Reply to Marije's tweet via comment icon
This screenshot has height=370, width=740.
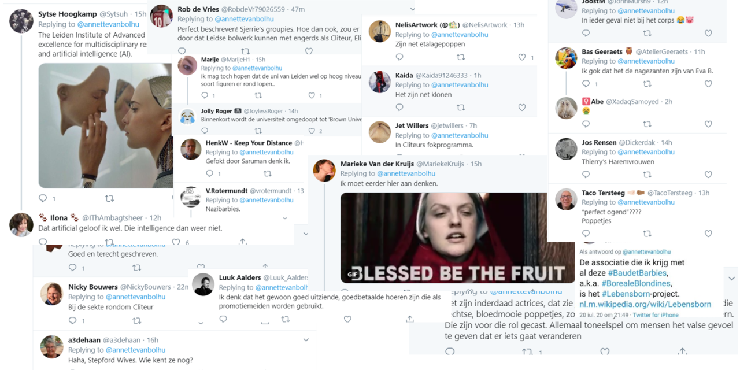(x=205, y=95)
